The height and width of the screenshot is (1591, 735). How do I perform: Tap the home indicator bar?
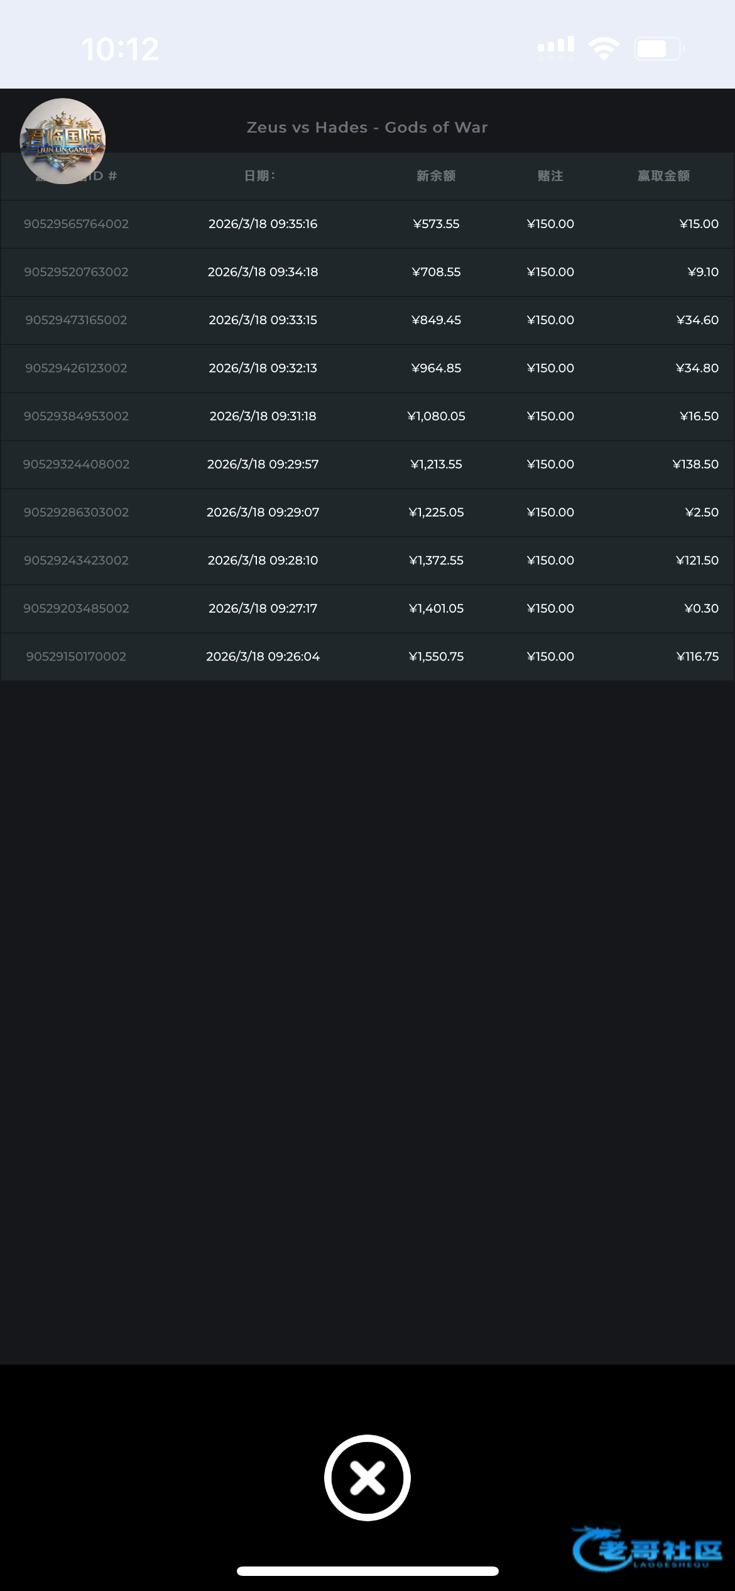pyautogui.click(x=367, y=1571)
